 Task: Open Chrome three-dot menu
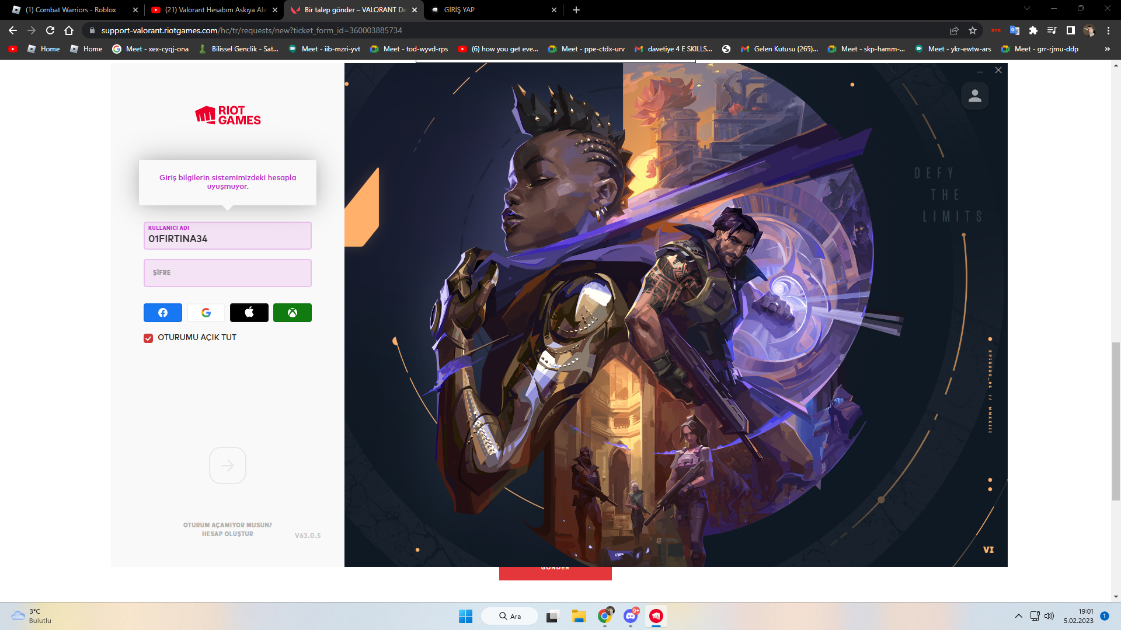coord(1108,30)
